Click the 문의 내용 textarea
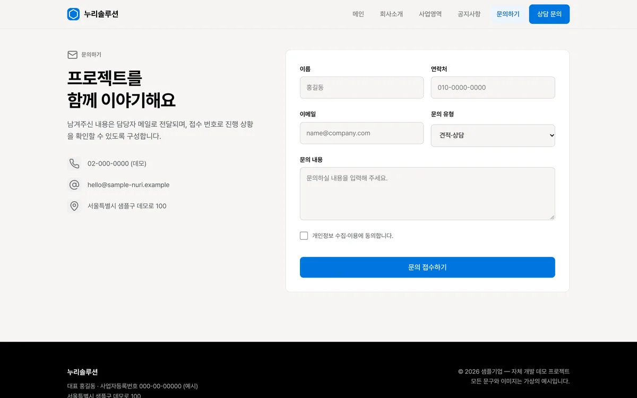The height and width of the screenshot is (398, 637). point(427,194)
